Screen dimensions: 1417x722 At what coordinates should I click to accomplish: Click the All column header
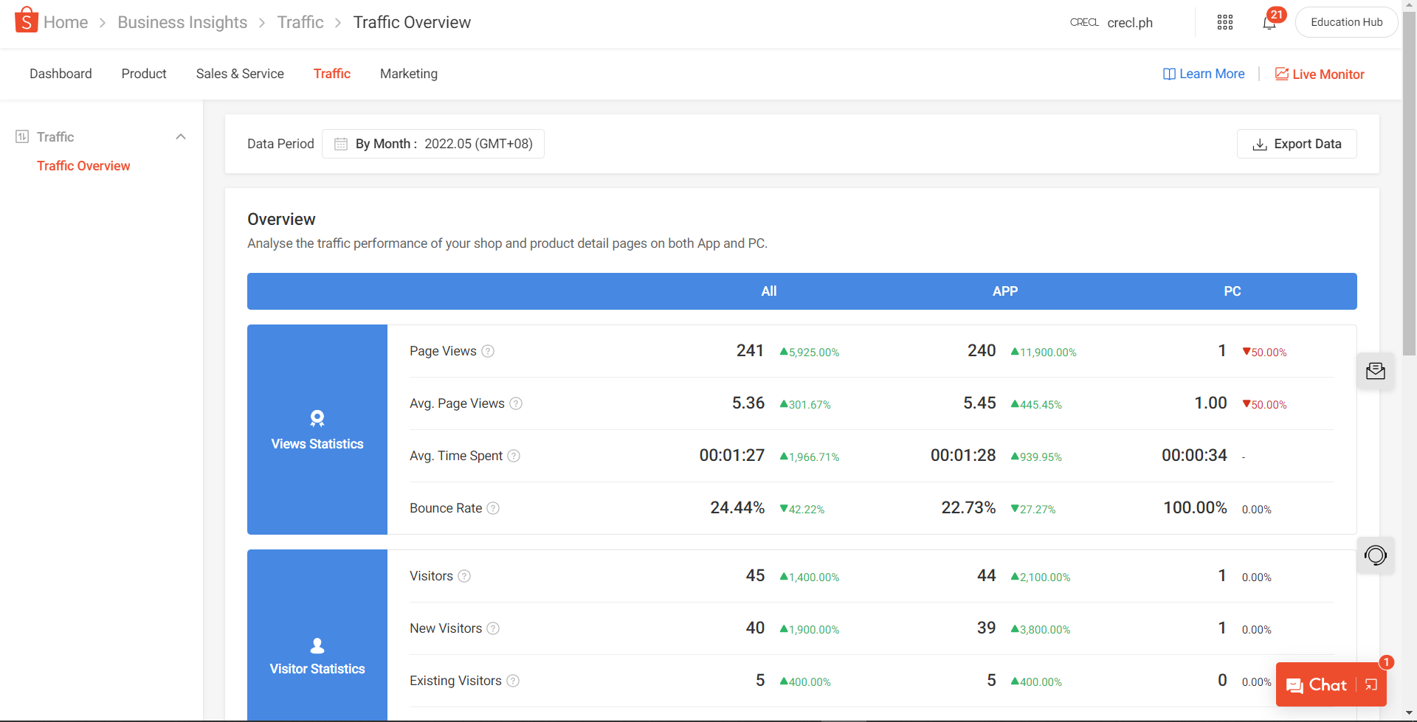click(x=769, y=291)
